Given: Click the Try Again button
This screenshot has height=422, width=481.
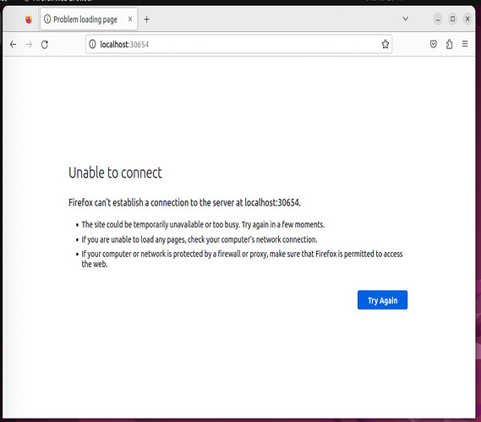Looking at the screenshot, I should coord(382,300).
